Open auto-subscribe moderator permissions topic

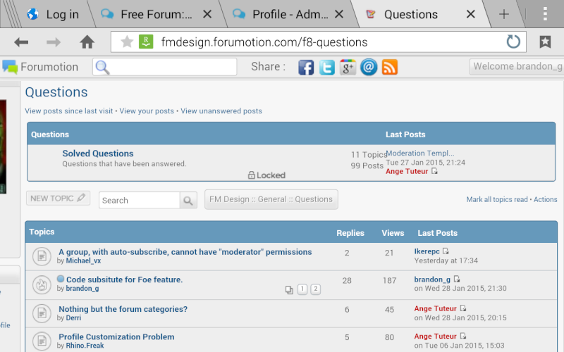coord(185,252)
